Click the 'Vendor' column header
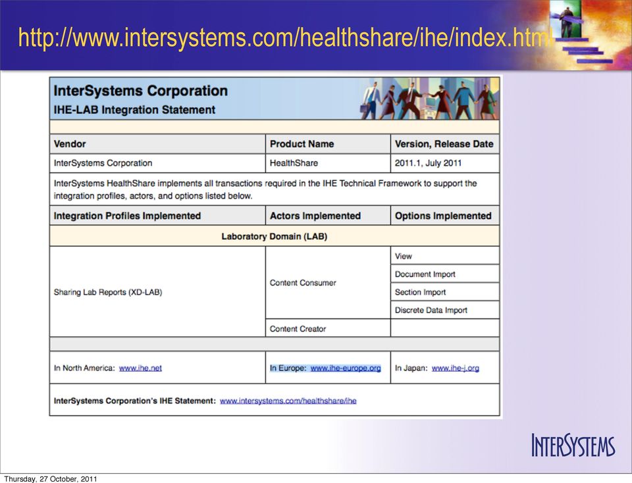Image resolution: width=632 pixels, height=483 pixels. [157, 144]
